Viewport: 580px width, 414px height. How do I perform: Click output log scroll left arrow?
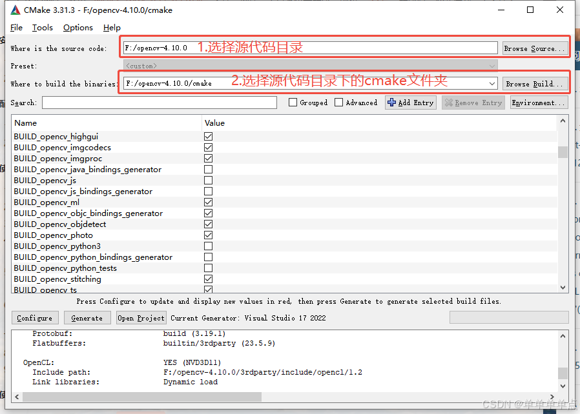17,397
